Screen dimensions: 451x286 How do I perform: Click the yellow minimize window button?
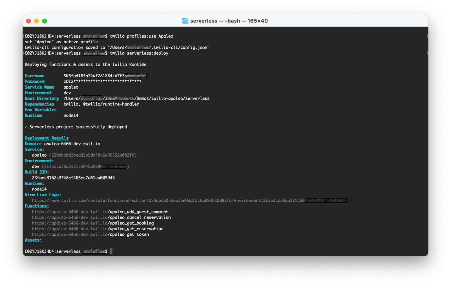tap(36, 21)
